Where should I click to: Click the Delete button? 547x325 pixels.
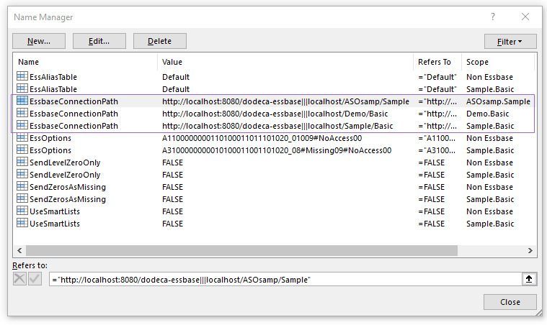tap(159, 41)
